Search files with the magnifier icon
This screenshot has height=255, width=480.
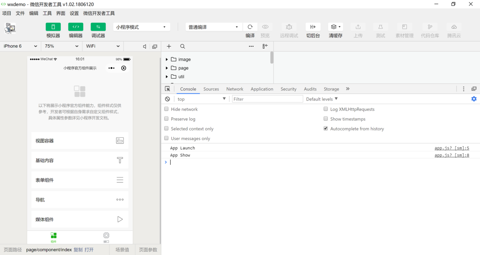click(183, 46)
